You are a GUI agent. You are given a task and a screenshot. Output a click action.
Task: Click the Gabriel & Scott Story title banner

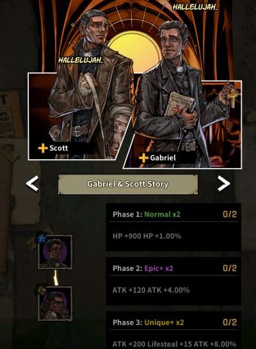128,184
